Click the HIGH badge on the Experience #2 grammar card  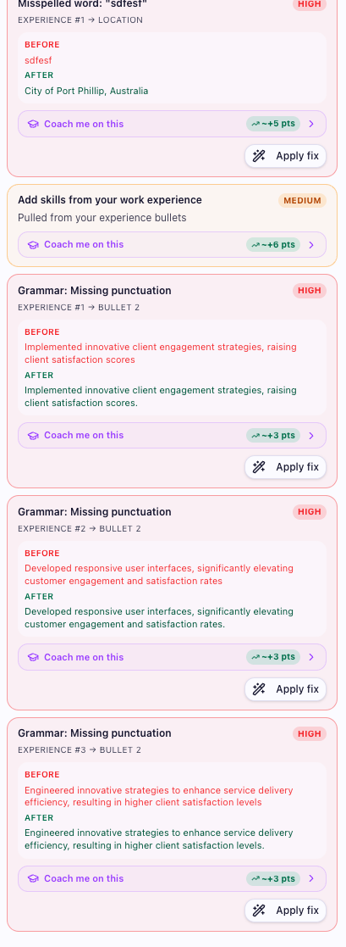310,512
